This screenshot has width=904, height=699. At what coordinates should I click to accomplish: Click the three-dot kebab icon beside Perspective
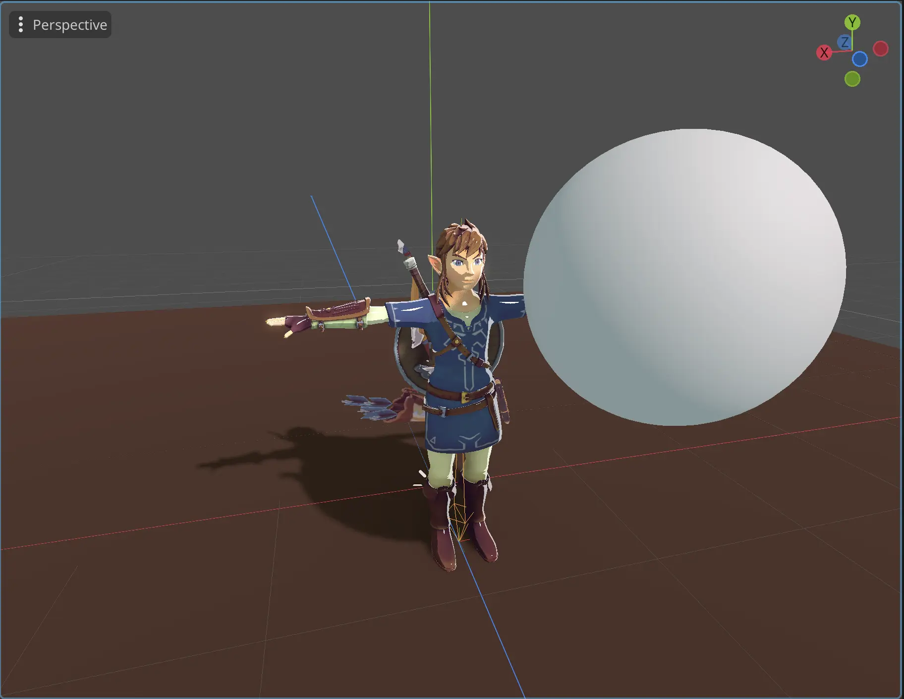(20, 24)
